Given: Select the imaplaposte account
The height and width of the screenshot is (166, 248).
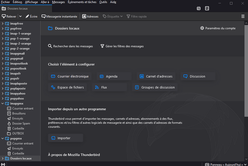Looking at the screenshot, I should (x=18, y=84).
